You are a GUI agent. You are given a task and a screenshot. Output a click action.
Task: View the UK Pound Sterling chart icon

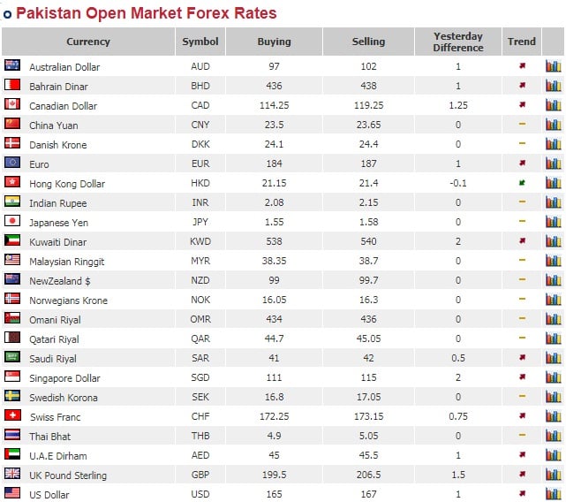pyautogui.click(x=554, y=475)
